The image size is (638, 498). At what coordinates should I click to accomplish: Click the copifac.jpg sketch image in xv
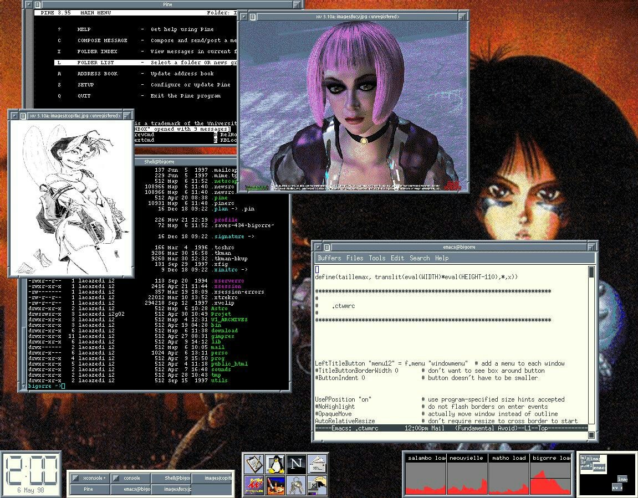[71, 198]
